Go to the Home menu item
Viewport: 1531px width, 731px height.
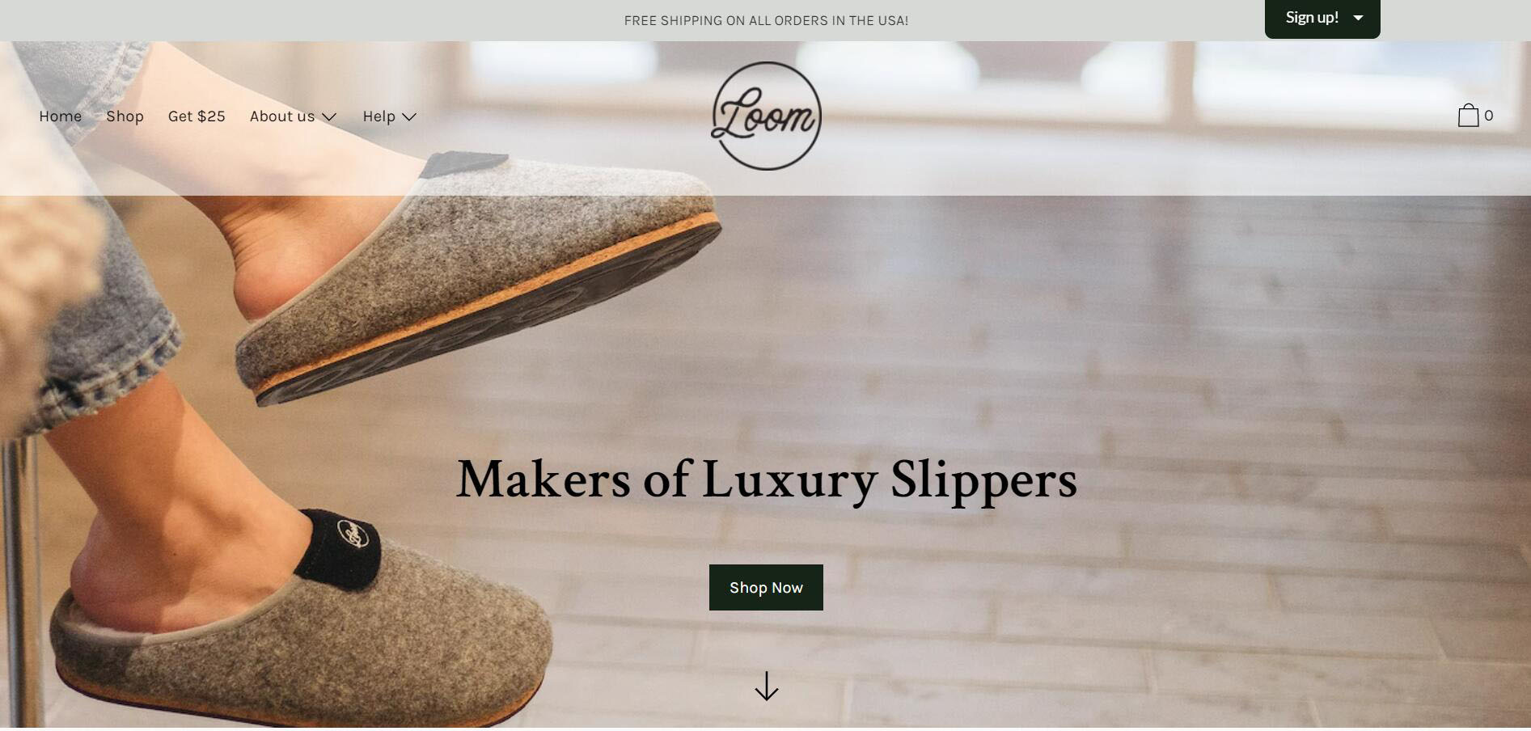pos(61,116)
